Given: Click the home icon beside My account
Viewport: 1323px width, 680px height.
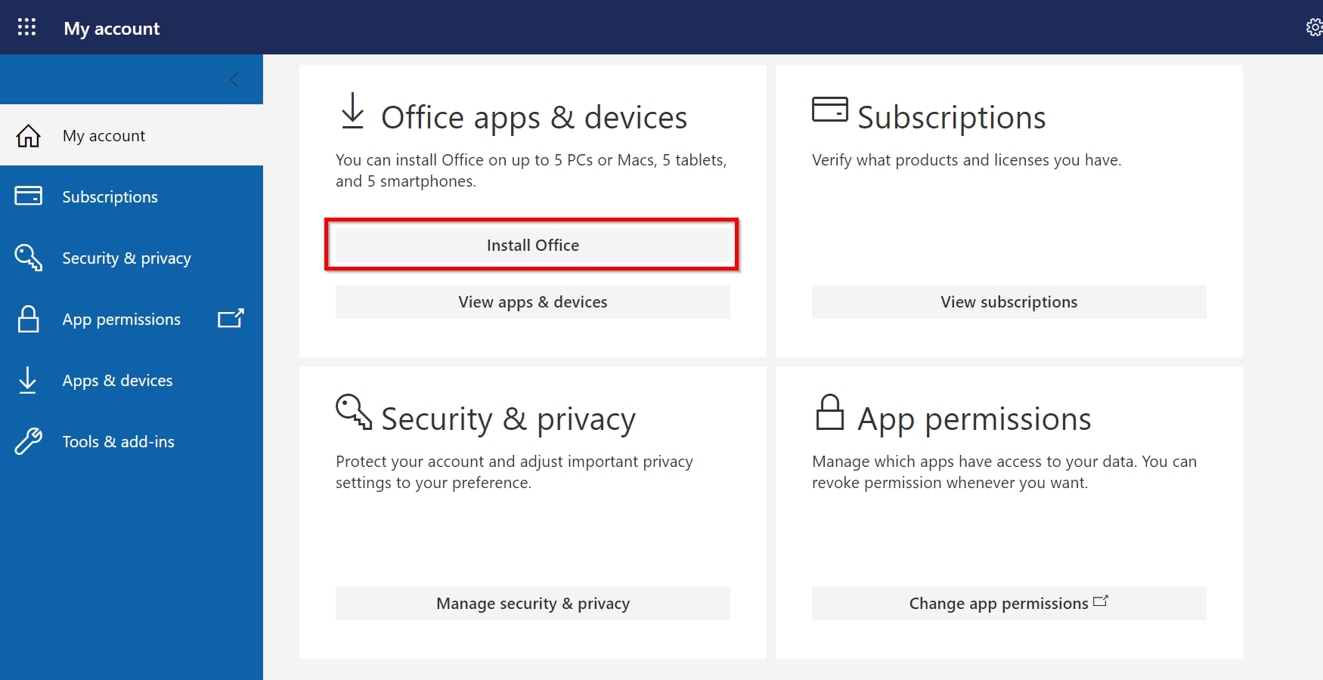Looking at the screenshot, I should [29, 136].
